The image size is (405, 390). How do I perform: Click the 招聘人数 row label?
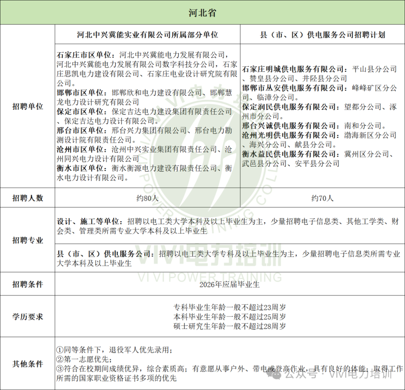click(x=28, y=198)
